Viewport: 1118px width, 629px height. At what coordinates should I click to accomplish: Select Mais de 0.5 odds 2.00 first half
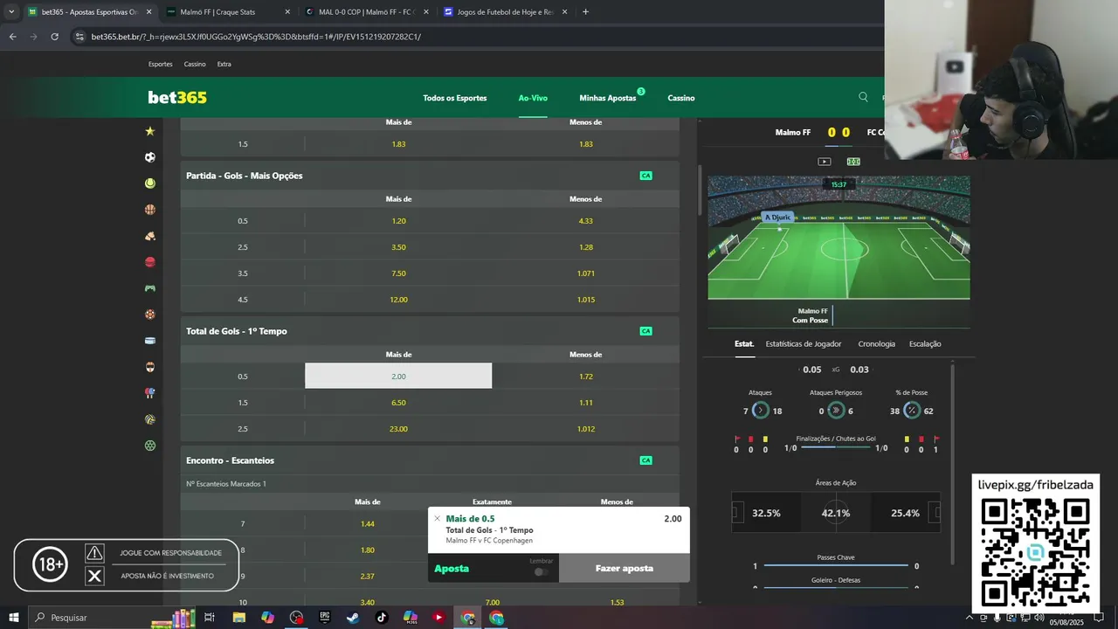pos(398,376)
